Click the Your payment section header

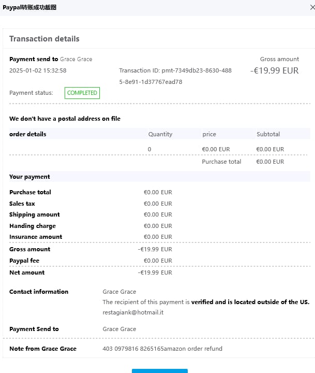point(29,177)
